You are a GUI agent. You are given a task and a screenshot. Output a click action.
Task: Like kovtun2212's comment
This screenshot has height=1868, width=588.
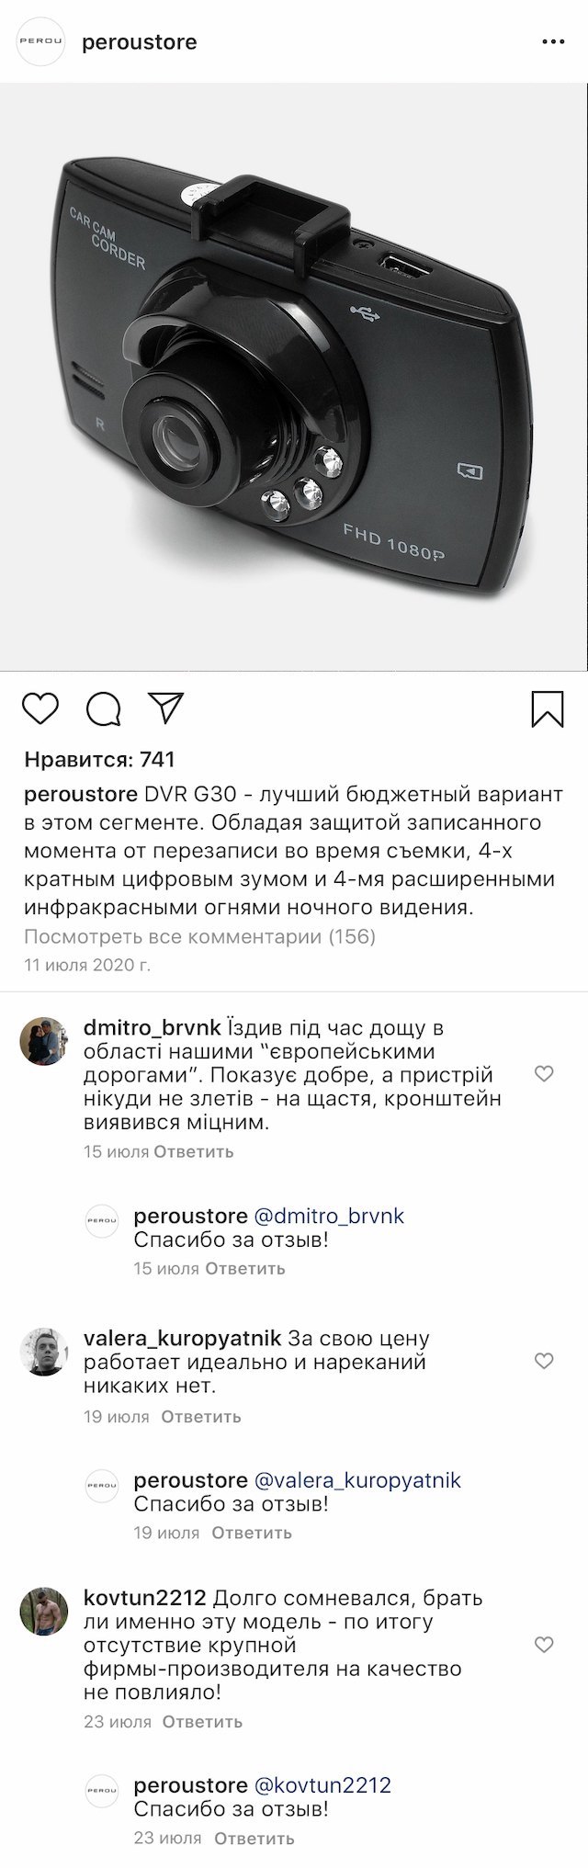tap(544, 1644)
